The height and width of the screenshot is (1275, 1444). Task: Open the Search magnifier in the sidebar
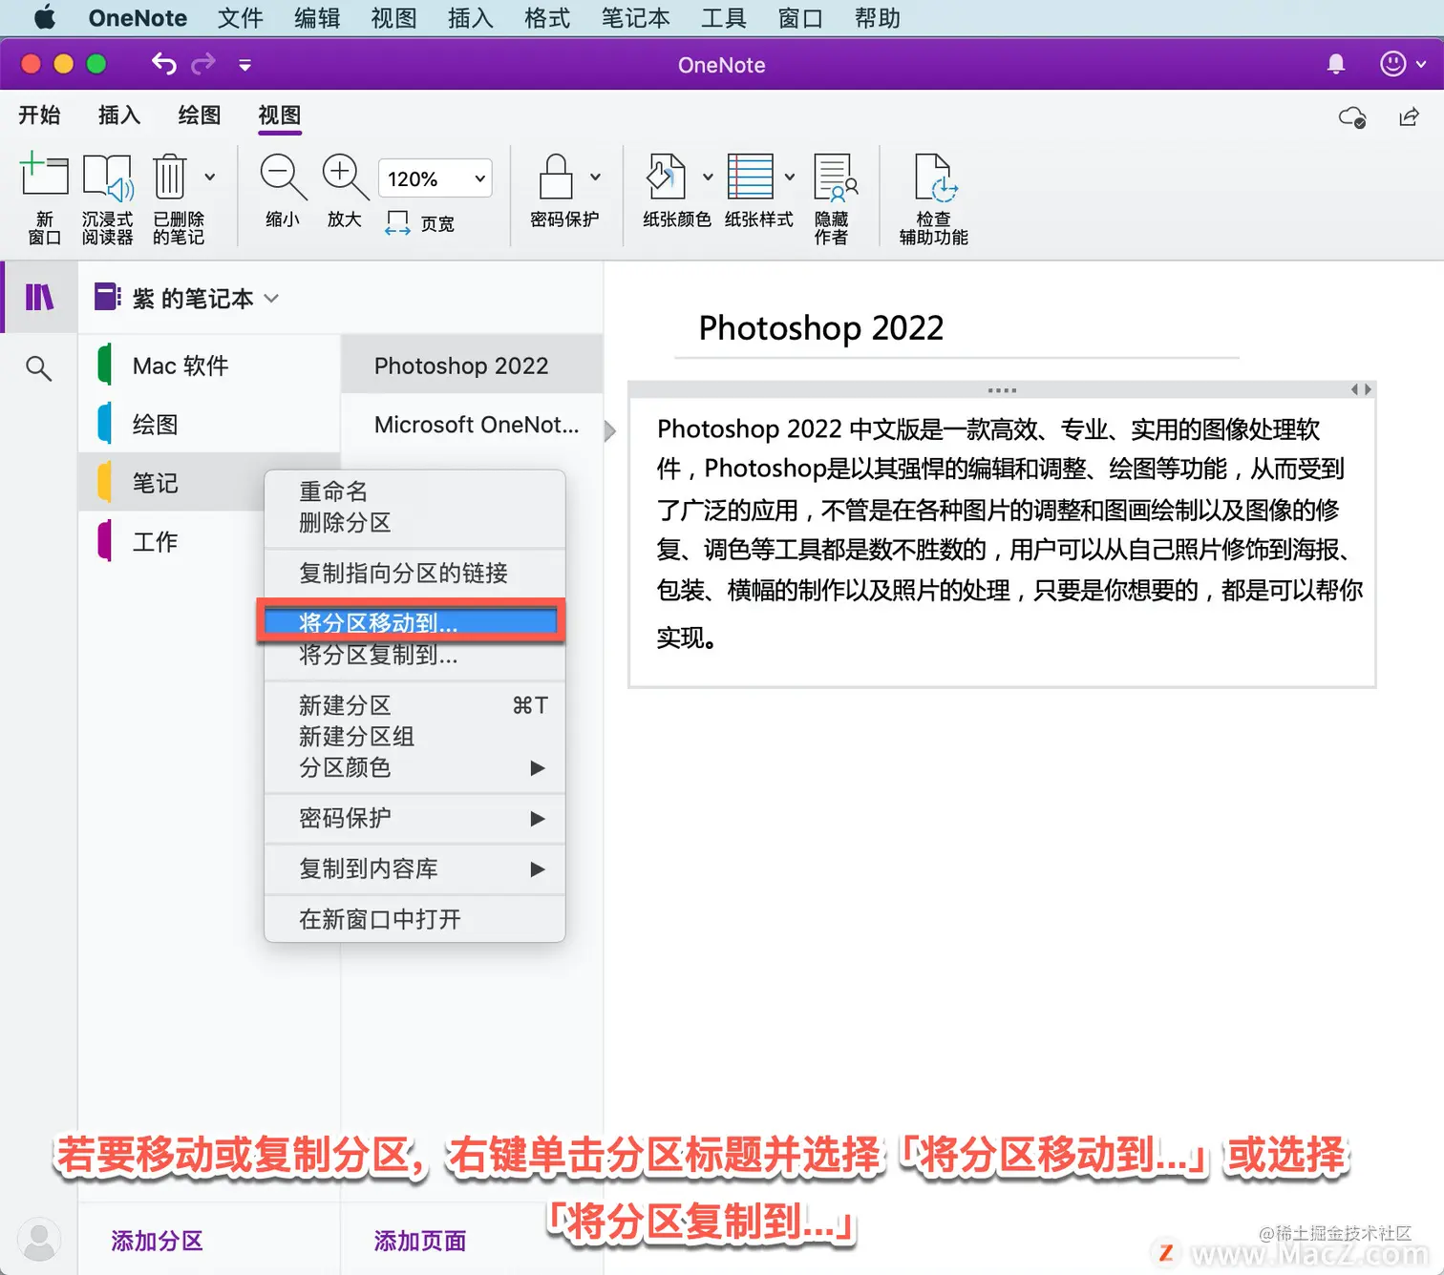click(x=38, y=368)
